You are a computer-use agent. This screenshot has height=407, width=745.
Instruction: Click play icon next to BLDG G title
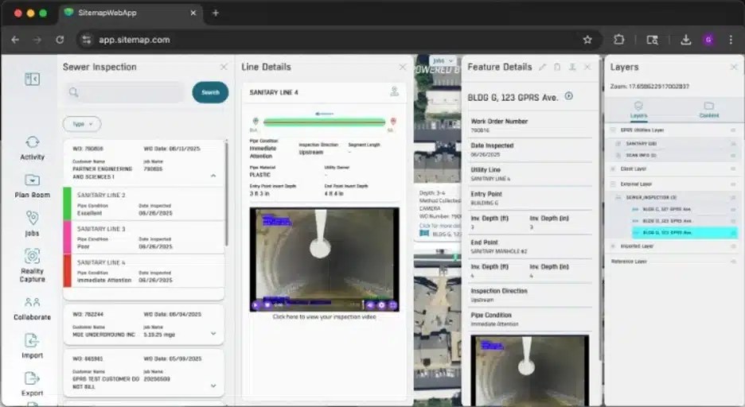click(569, 96)
